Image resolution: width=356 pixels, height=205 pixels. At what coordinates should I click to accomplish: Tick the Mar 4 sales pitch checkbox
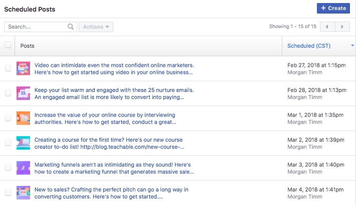[8, 192]
